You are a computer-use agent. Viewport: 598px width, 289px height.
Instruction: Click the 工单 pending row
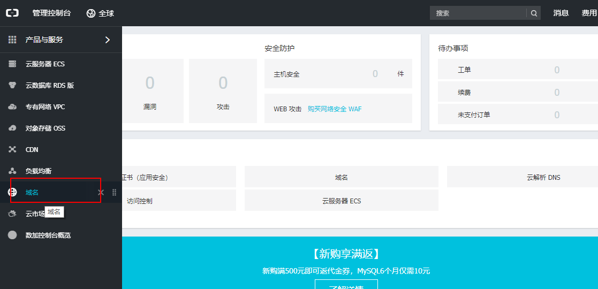click(518, 70)
